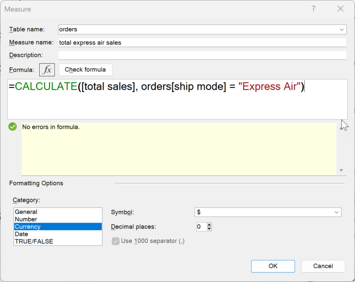This screenshot has width=355, height=282.
Task: Toggle the Use 1000 separator checkbox
Action: coord(116,241)
